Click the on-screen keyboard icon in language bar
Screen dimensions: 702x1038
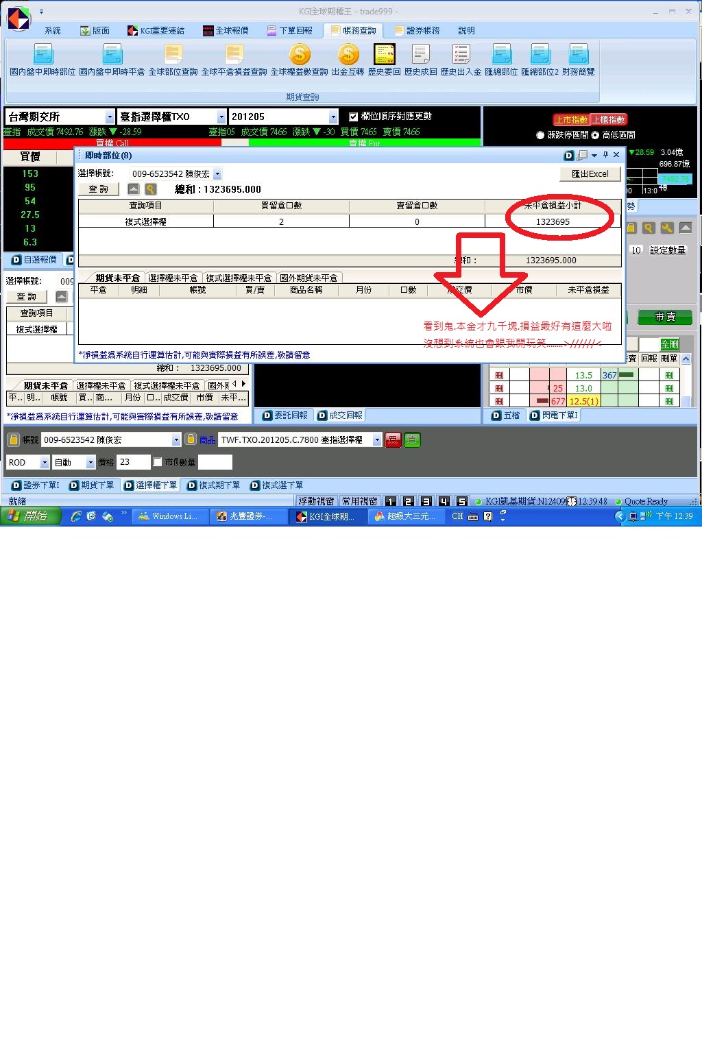click(473, 516)
